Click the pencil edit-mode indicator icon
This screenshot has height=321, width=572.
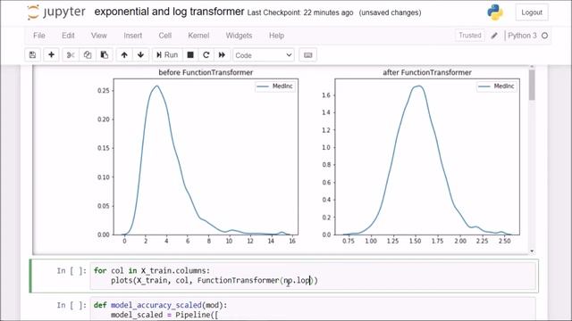[x=494, y=36]
